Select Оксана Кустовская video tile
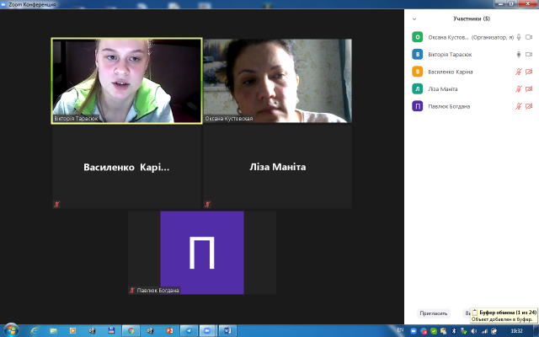This screenshot has width=539, height=337. (277, 81)
